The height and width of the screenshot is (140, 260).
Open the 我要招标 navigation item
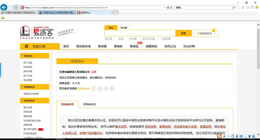tap(151, 46)
